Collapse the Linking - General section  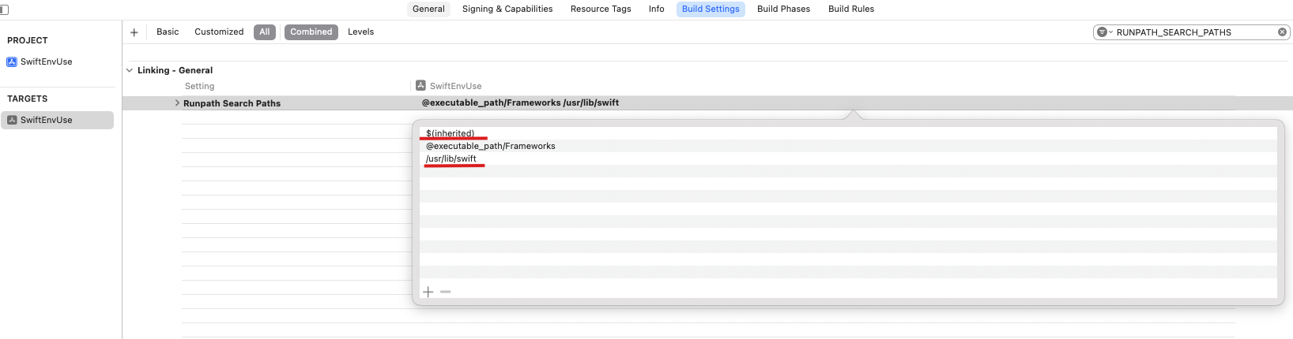[x=130, y=70]
